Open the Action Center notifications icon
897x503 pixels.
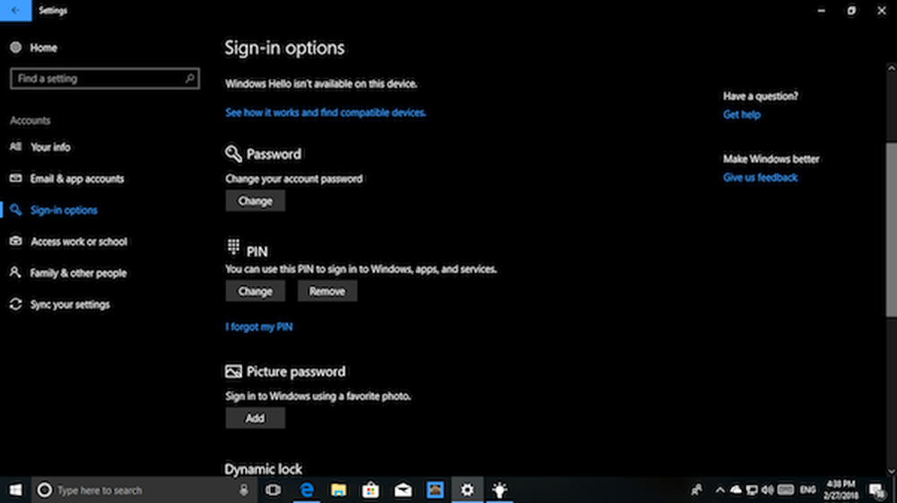pyautogui.click(x=876, y=490)
